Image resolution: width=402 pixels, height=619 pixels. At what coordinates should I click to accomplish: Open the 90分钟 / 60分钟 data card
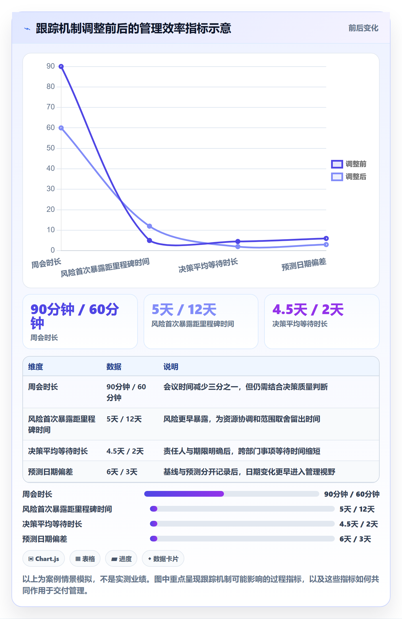(80, 322)
